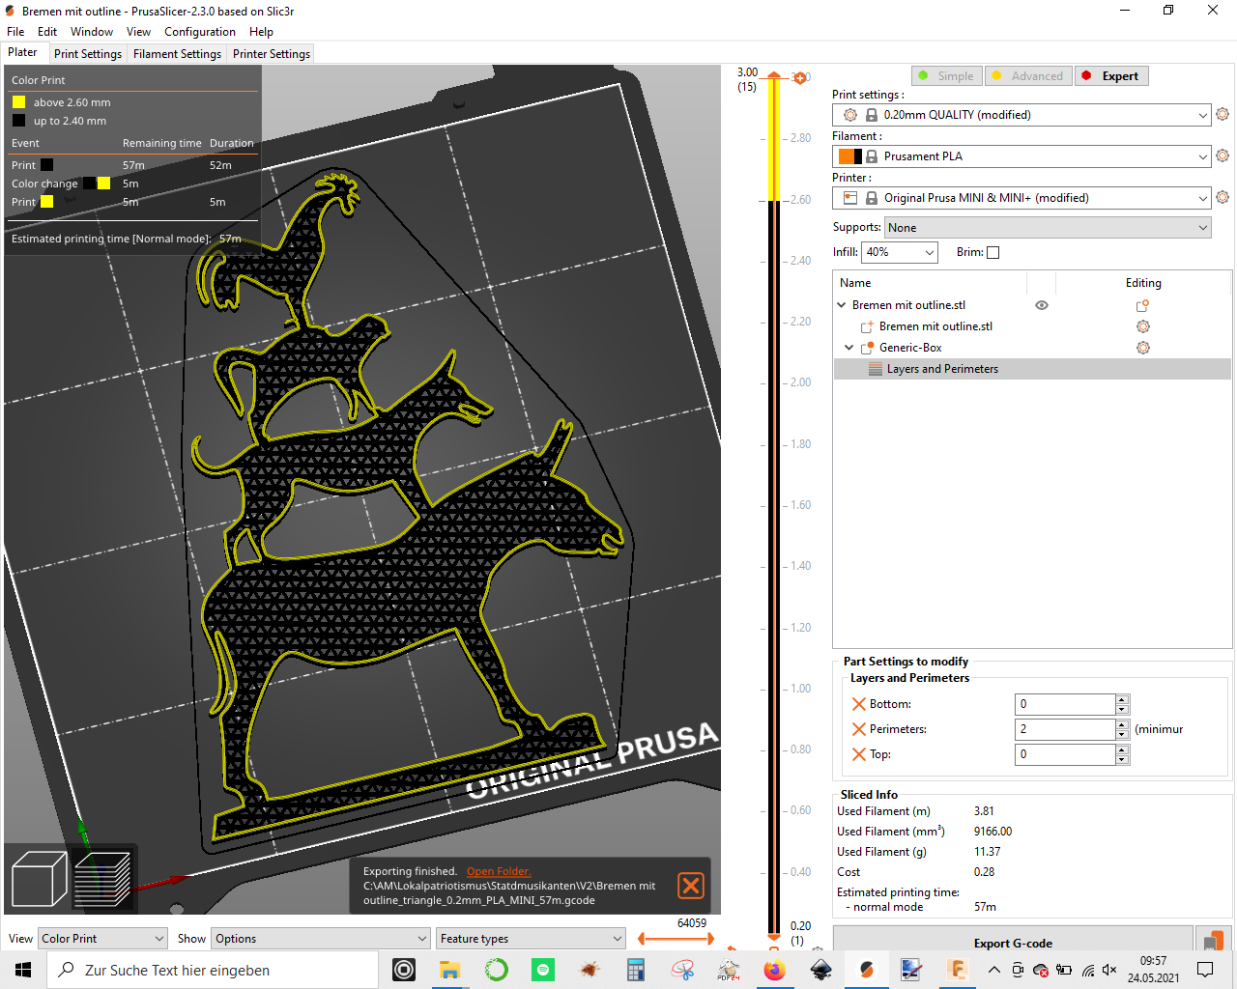Remove the Perimeters override
1237x989 pixels.
click(858, 729)
